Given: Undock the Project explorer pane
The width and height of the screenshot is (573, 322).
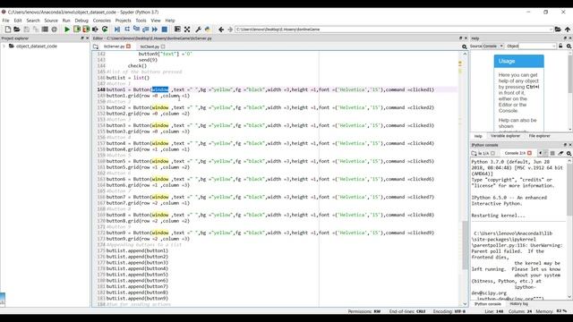Looking at the screenshot, I should point(82,38).
